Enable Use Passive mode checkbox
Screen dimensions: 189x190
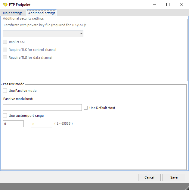[x=5, y=91]
